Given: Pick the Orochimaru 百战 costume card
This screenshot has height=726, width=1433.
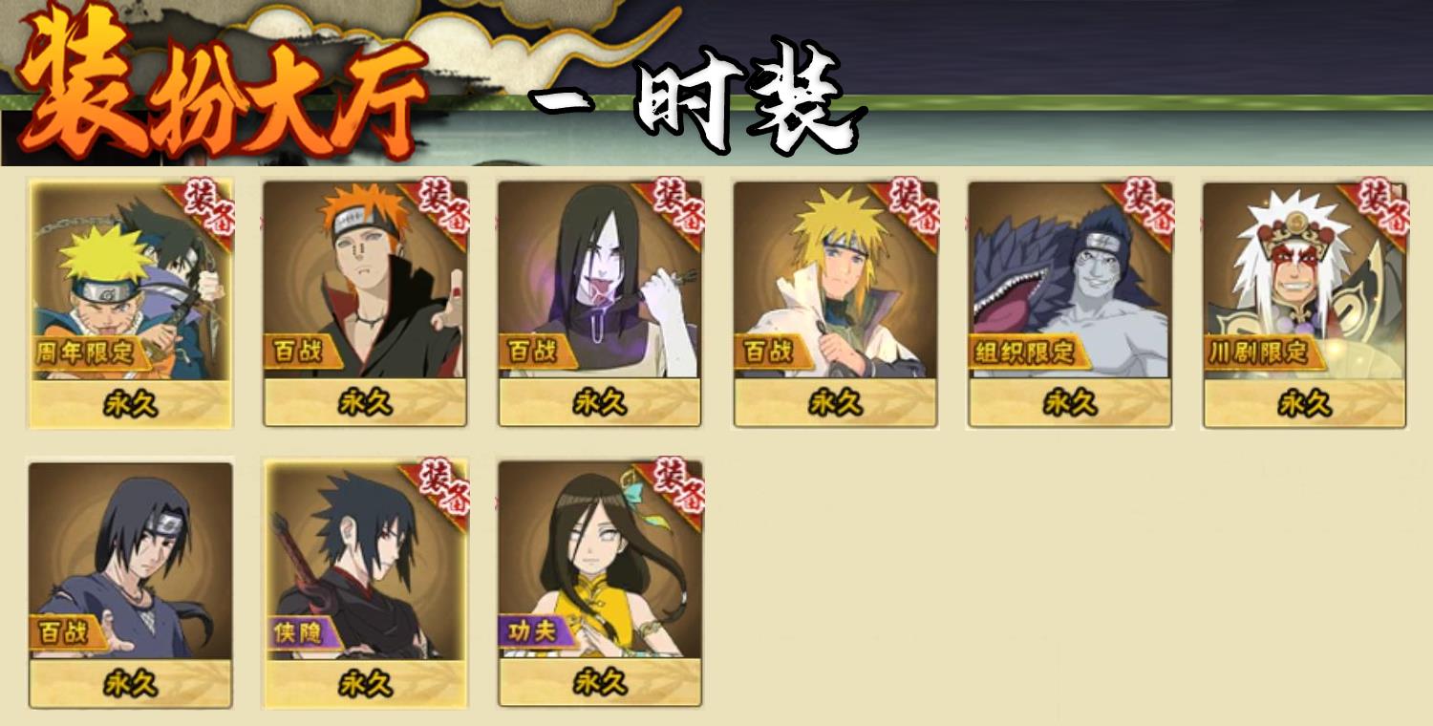Looking at the screenshot, I should [600, 303].
